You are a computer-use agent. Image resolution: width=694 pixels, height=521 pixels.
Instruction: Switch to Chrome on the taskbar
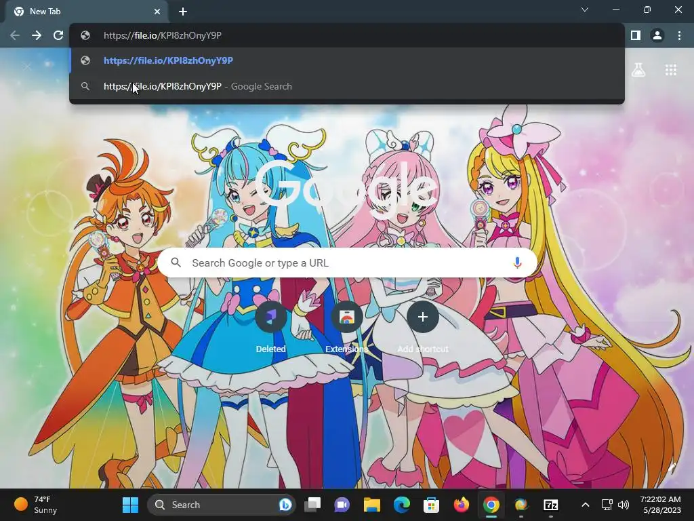tap(491, 505)
